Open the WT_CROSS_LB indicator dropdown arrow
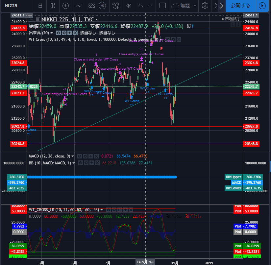The width and height of the screenshot is (271, 265). tap(102, 210)
